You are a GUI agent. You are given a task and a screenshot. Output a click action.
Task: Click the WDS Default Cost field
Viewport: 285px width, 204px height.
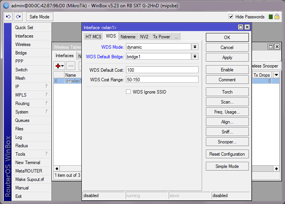(162, 70)
